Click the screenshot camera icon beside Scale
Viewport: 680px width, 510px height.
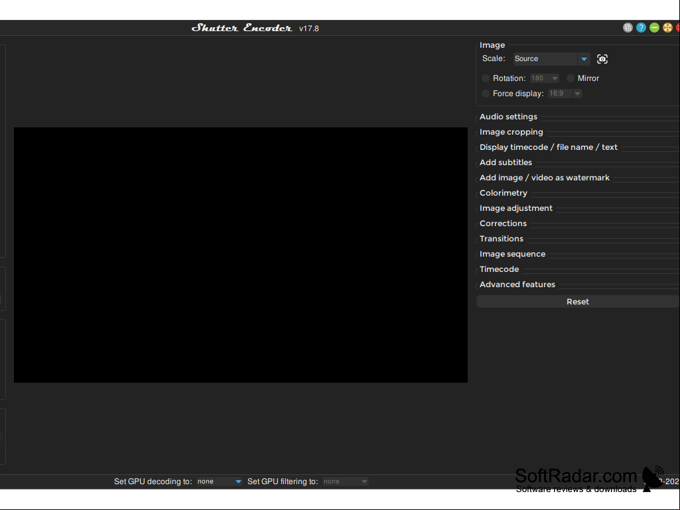[x=602, y=59]
